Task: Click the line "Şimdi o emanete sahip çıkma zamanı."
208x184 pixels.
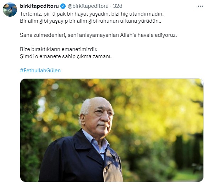Action: click(66, 56)
